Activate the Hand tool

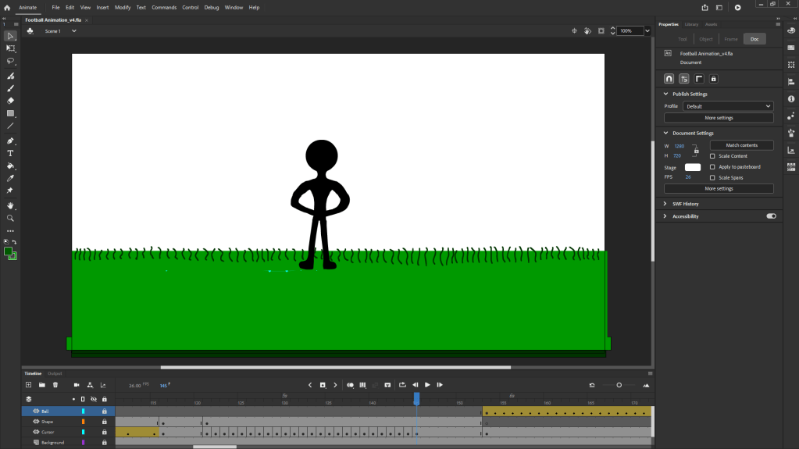click(x=11, y=205)
